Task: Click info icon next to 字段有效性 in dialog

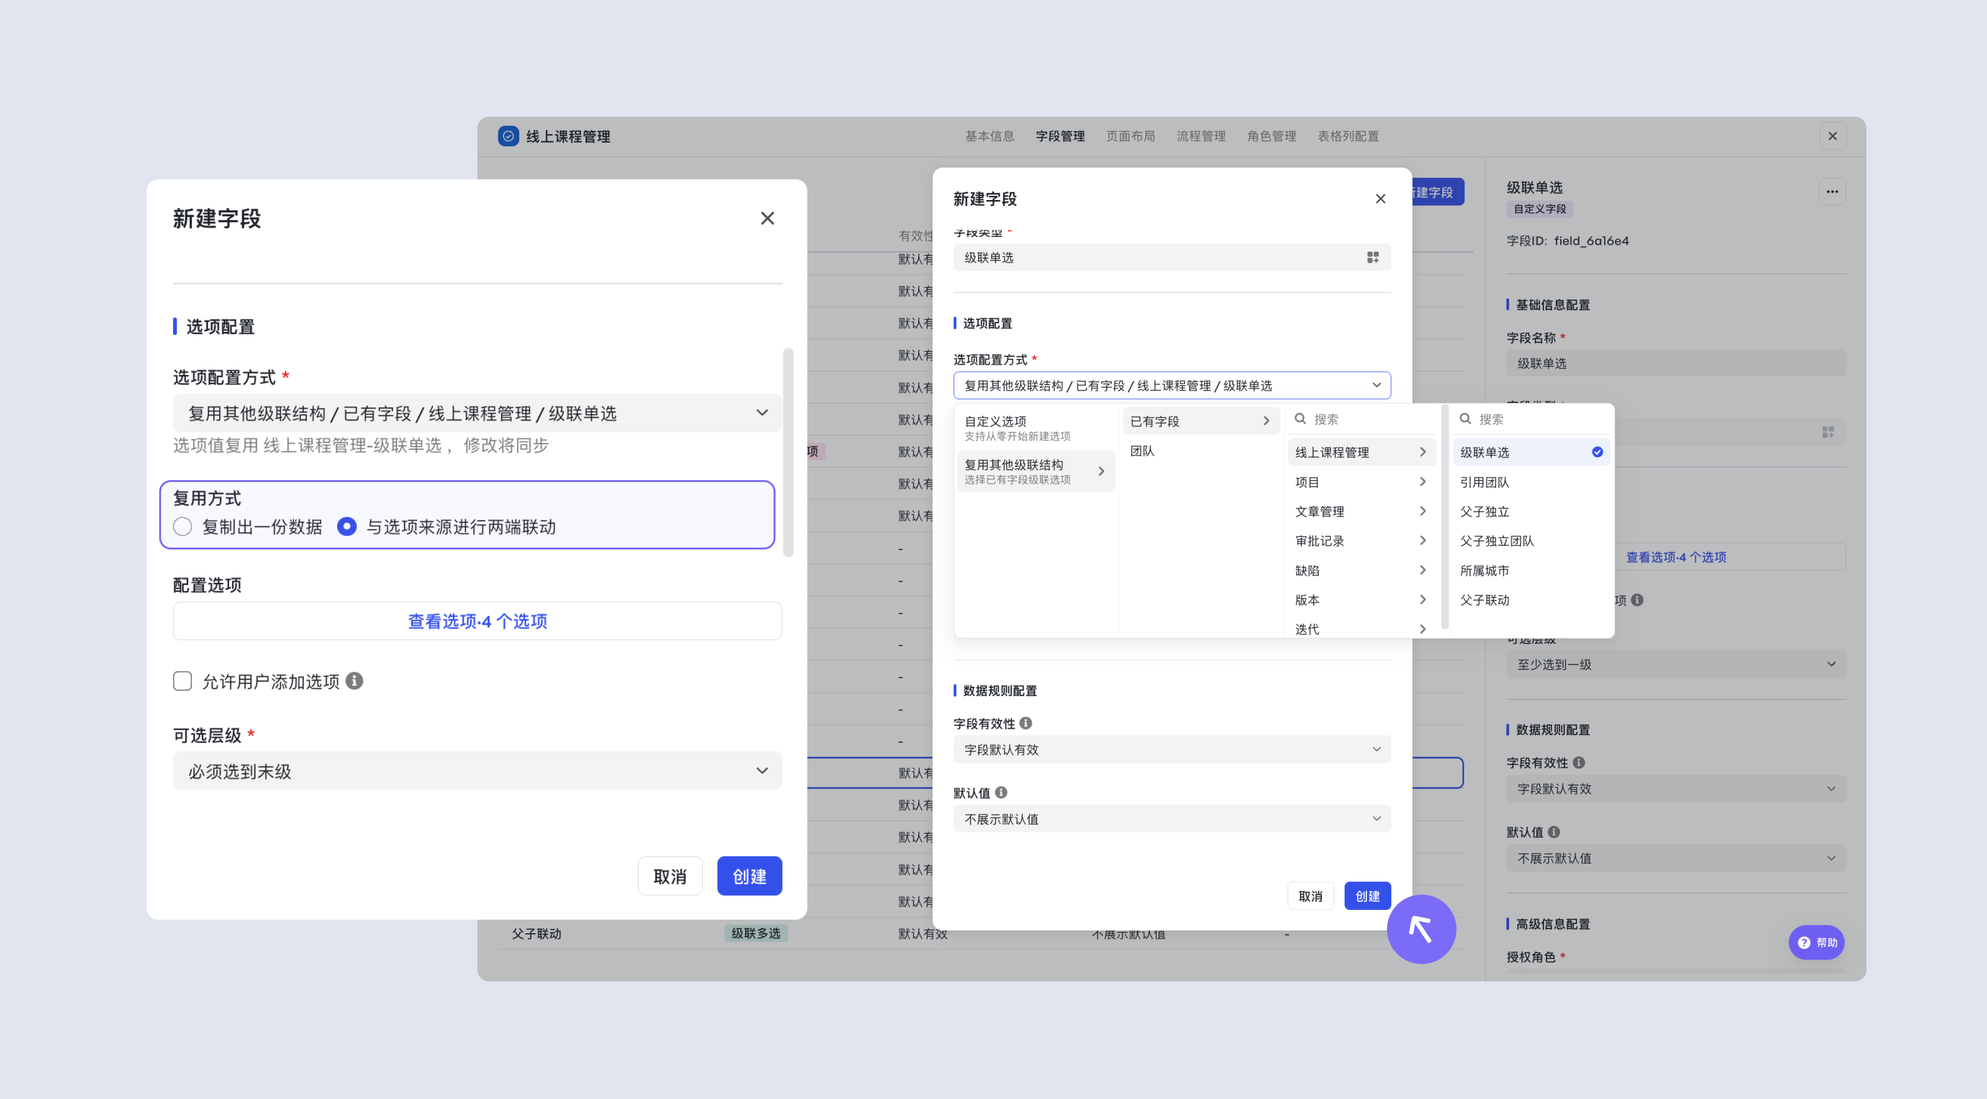Action: point(1026,723)
